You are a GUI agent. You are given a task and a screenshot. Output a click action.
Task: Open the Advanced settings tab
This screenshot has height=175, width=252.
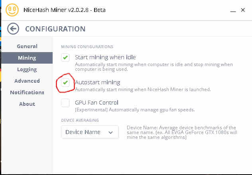pos(27,81)
